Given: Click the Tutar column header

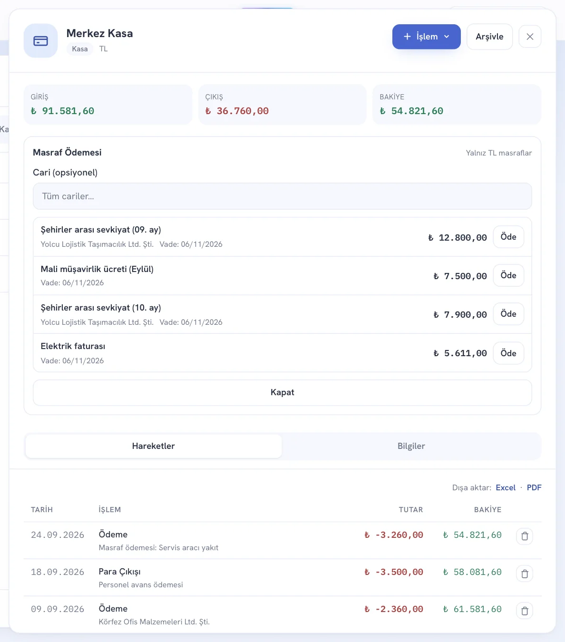Looking at the screenshot, I should click(x=411, y=510).
